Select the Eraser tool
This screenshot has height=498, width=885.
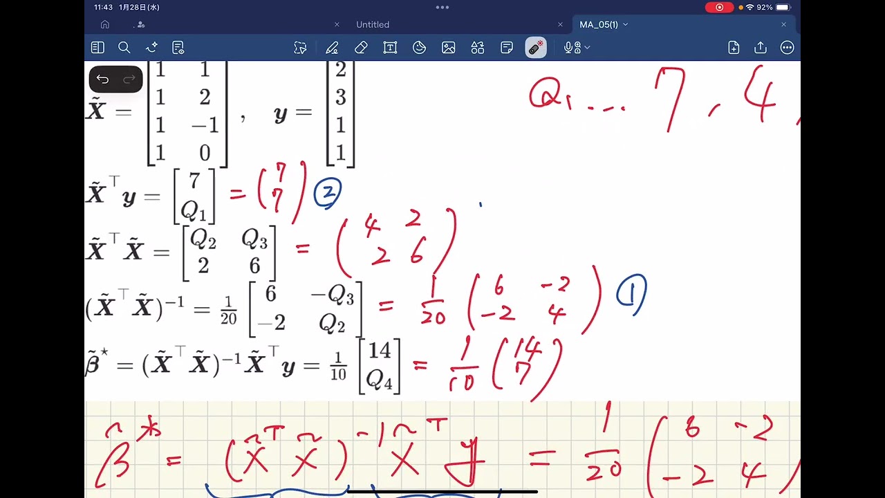click(x=361, y=48)
